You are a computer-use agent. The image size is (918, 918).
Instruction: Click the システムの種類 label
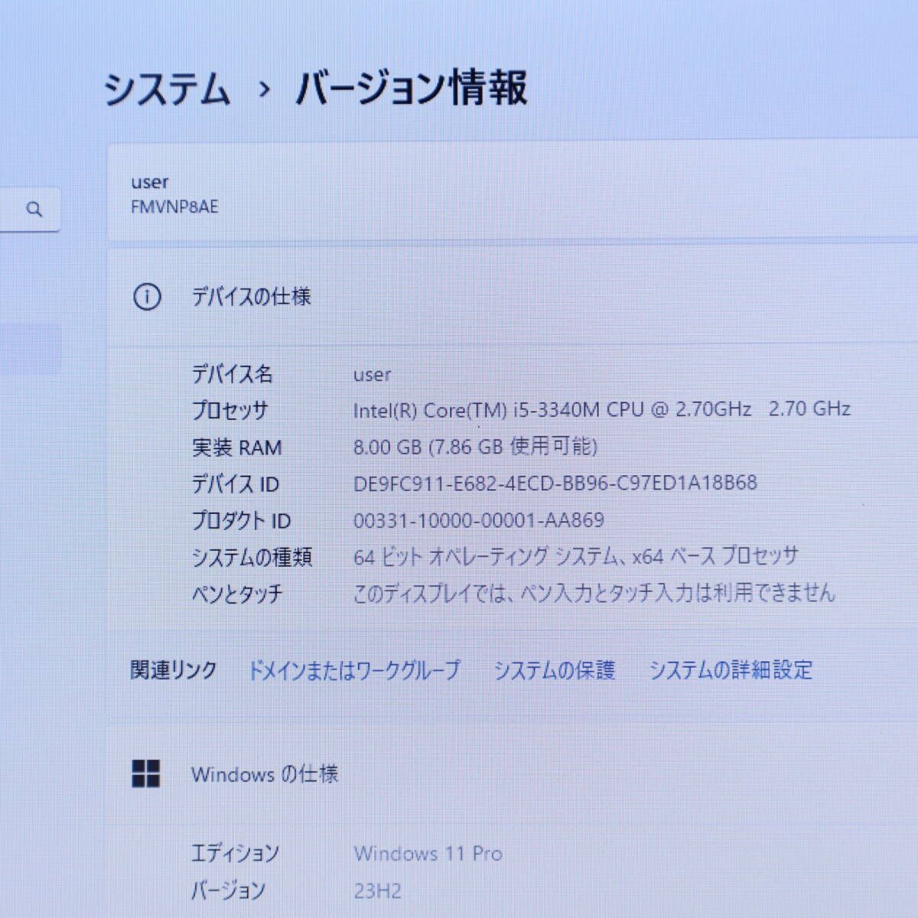click(x=252, y=557)
